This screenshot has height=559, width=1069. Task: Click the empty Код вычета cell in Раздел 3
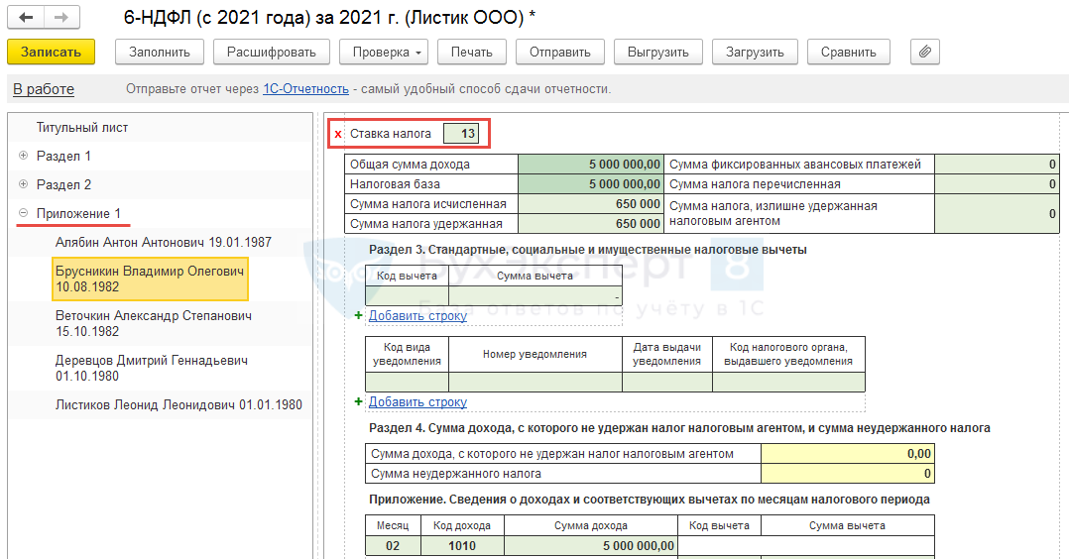point(407,296)
